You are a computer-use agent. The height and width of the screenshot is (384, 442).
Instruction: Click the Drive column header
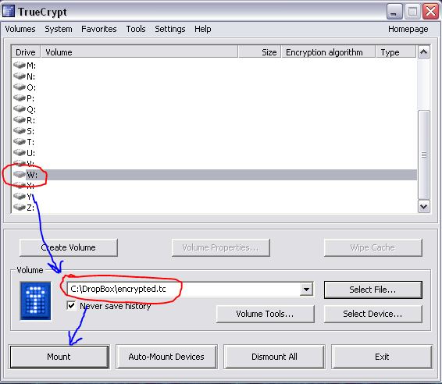click(x=26, y=52)
